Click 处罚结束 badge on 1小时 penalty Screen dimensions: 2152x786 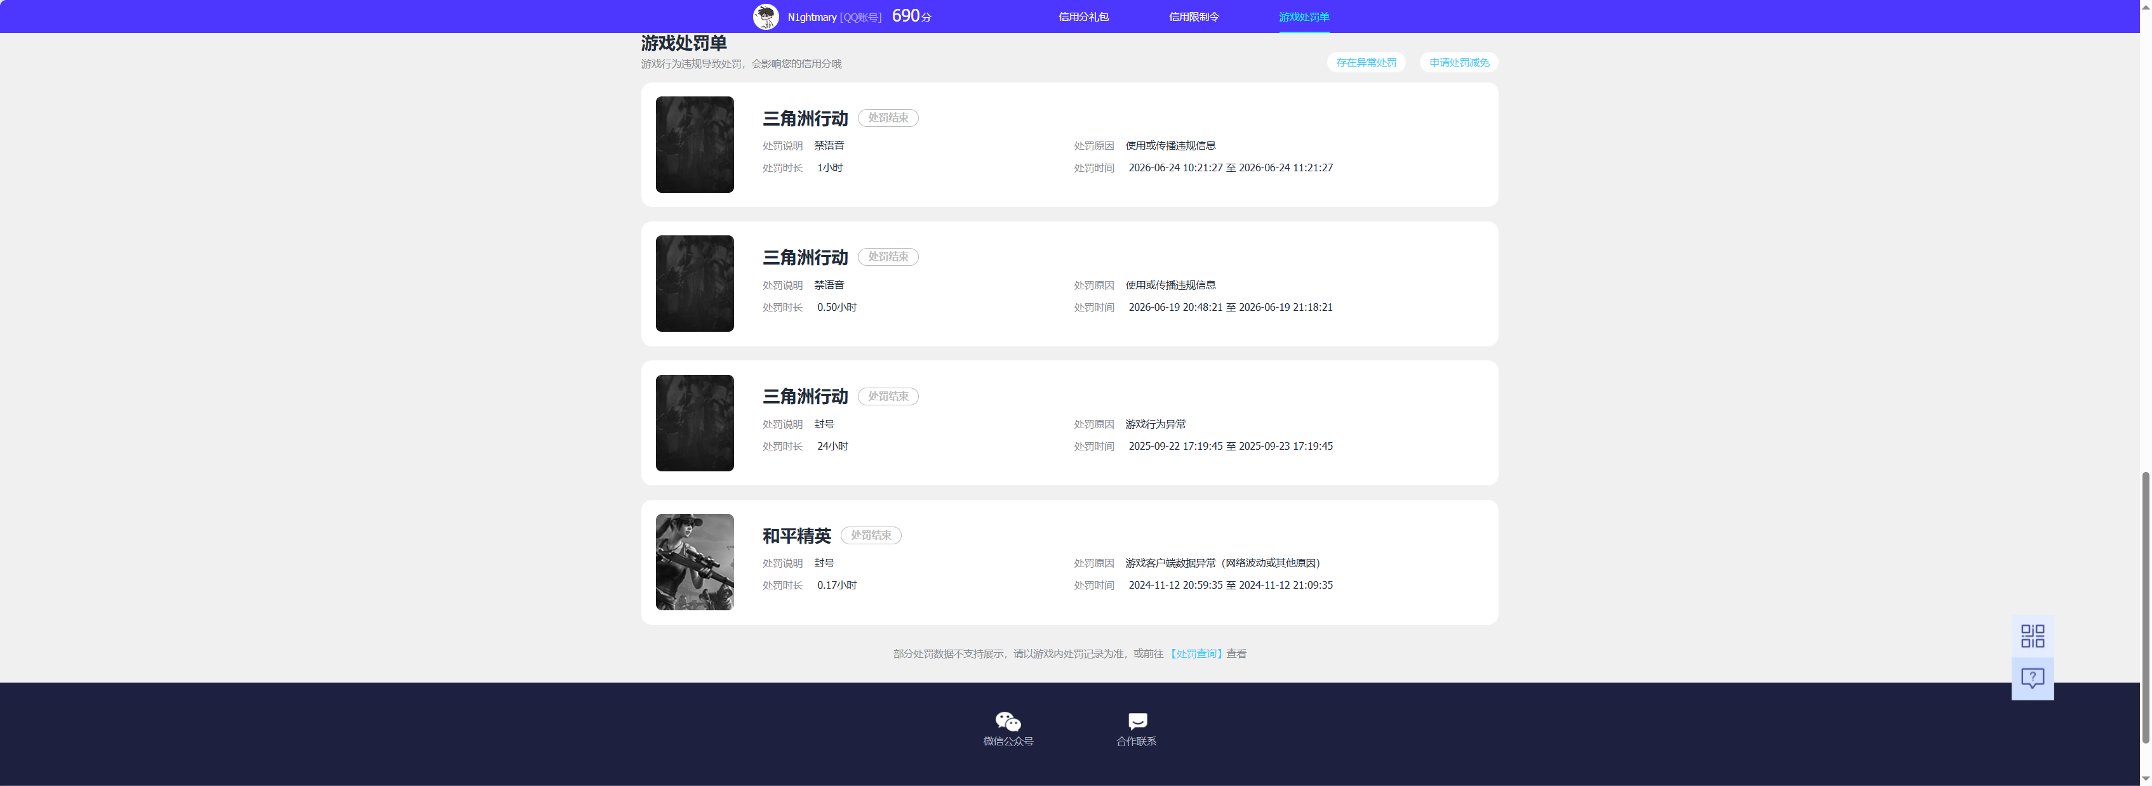(888, 117)
